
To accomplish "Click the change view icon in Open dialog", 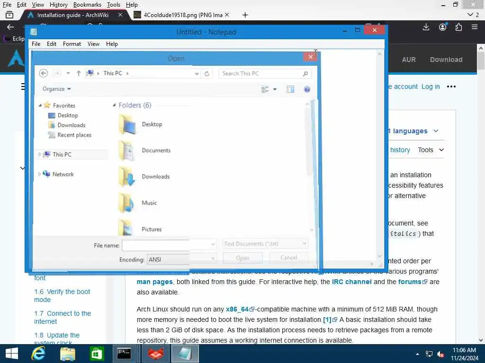I will click(x=265, y=89).
